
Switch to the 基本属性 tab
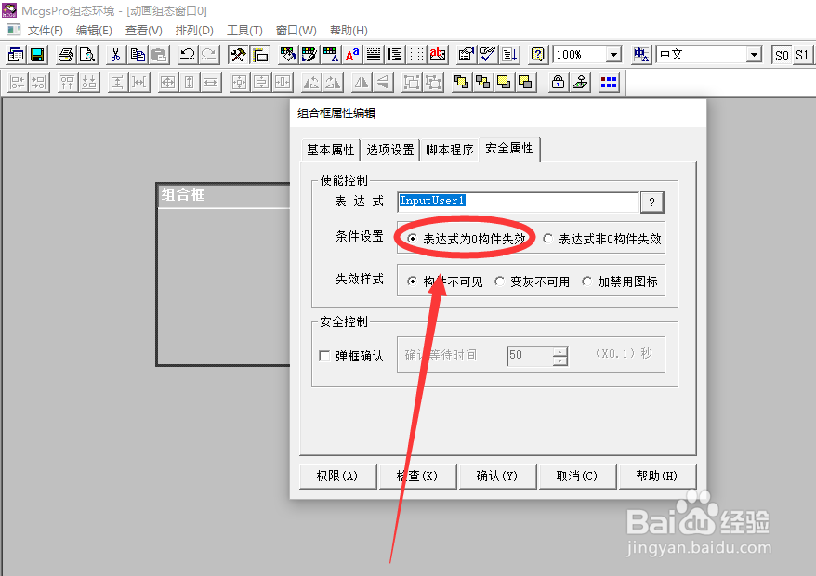[x=331, y=150]
